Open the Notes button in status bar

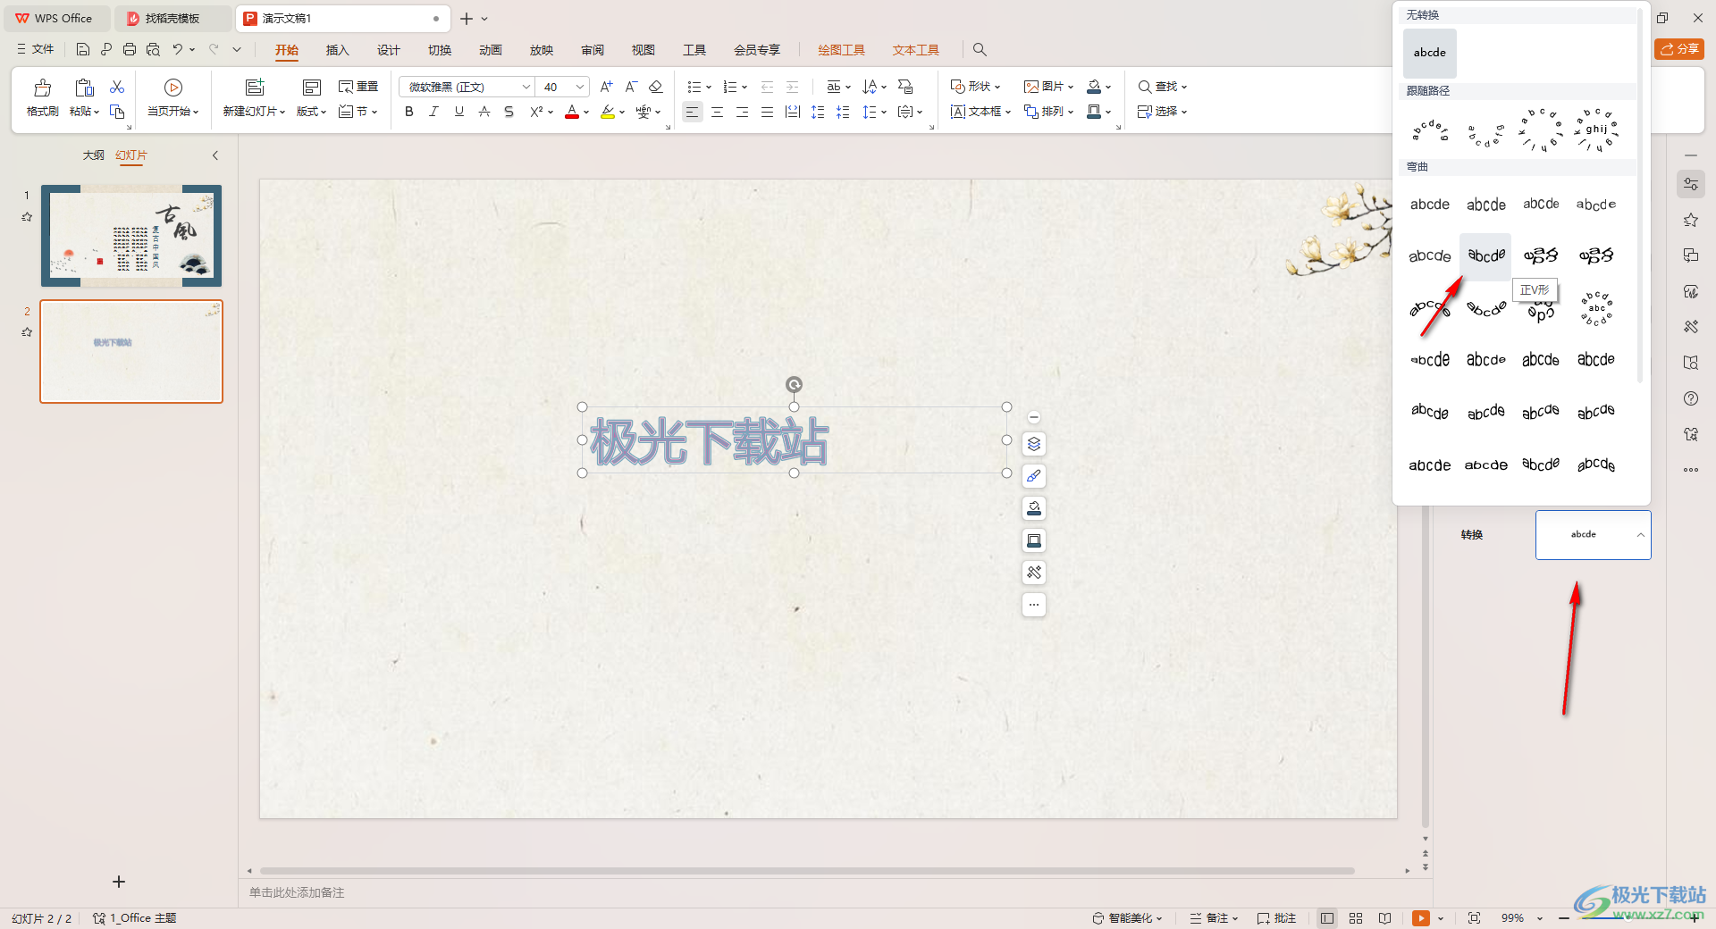tap(1214, 918)
